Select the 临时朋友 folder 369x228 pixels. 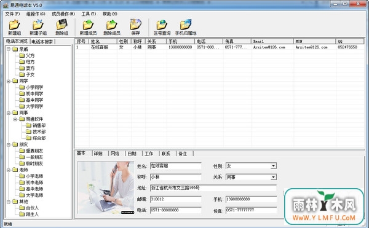[31, 163]
